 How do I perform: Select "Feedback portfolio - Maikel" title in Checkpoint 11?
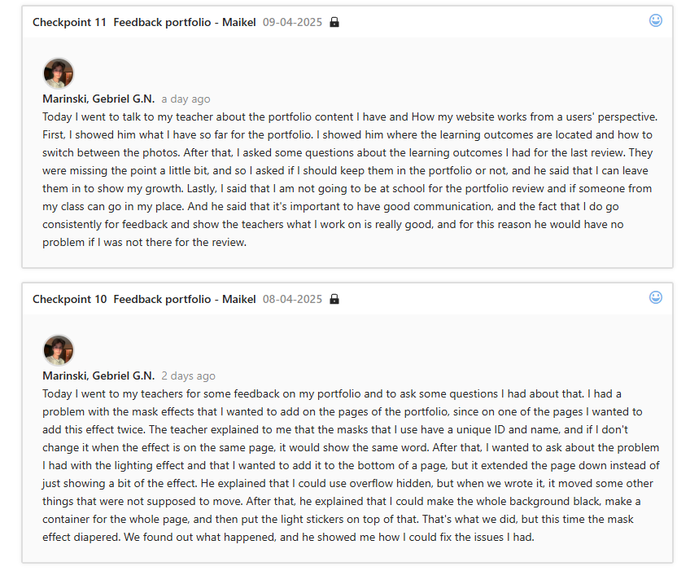tap(185, 22)
